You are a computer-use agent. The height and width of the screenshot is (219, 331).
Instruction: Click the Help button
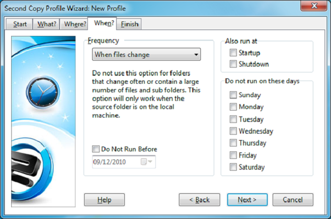104,200
